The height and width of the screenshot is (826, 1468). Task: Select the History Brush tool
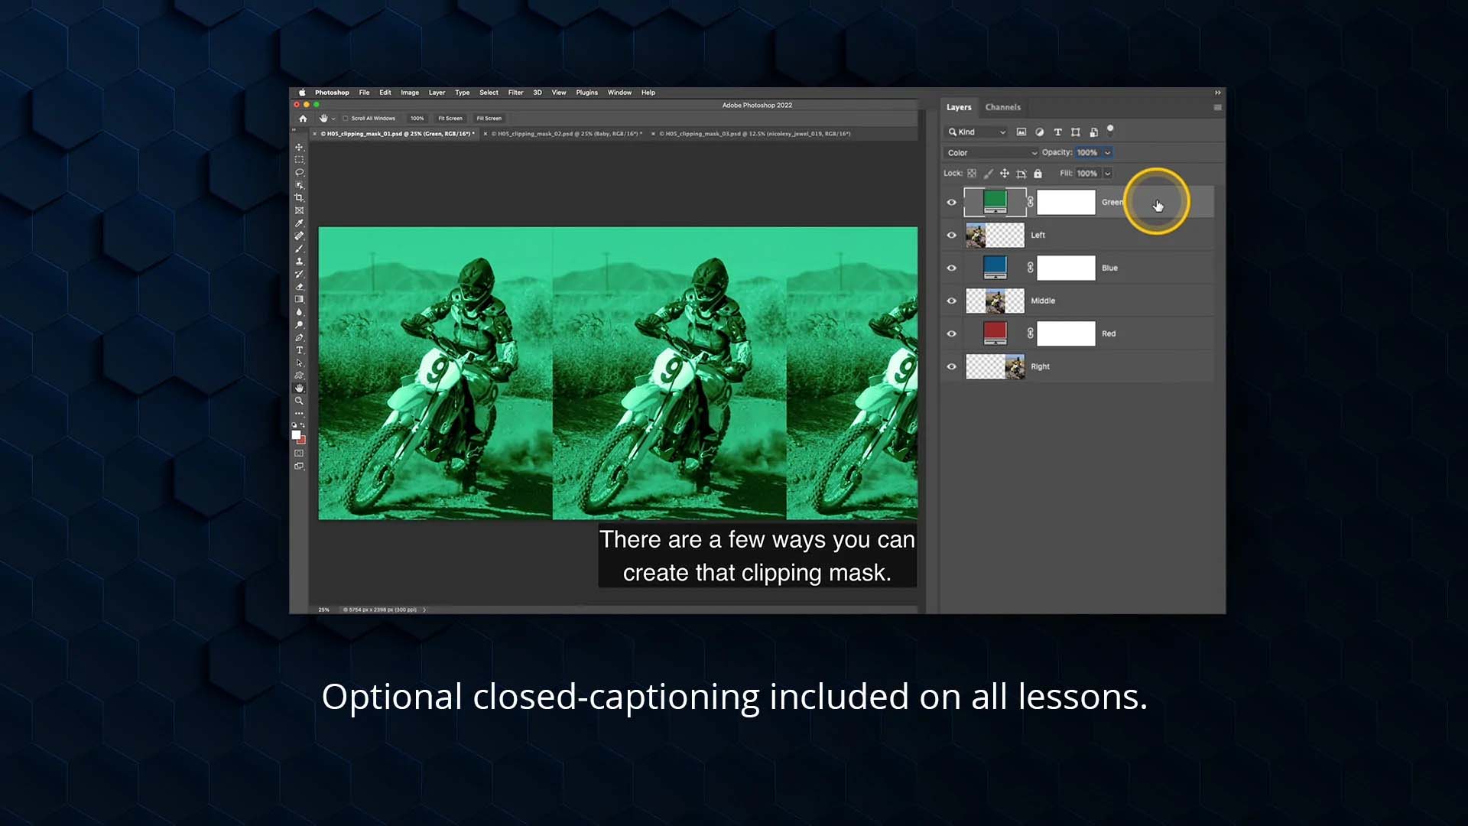(299, 274)
